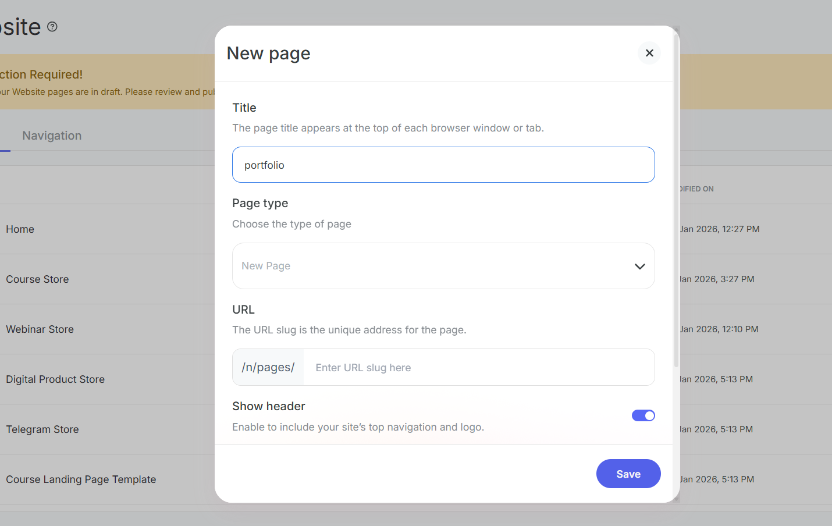Select the Home page row
The height and width of the screenshot is (526, 832).
[x=20, y=229]
